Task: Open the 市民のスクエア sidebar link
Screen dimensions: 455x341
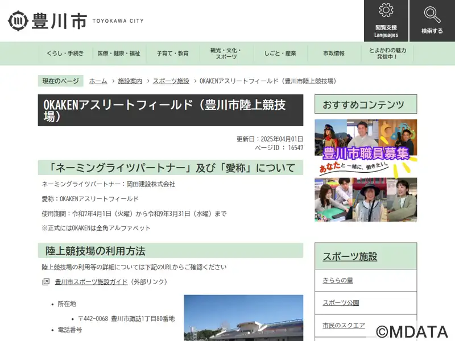Action: pos(344,325)
